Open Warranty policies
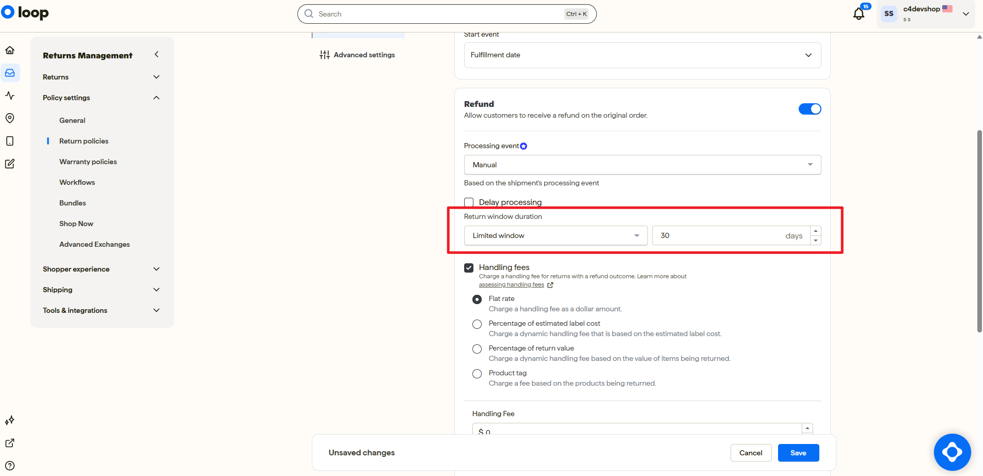This screenshot has width=983, height=476. 88,162
